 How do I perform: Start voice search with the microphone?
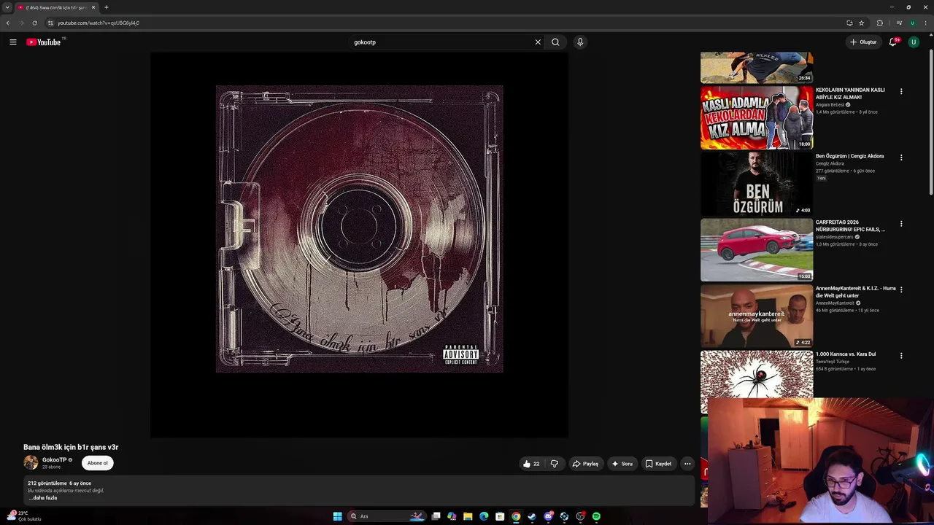[580, 42]
